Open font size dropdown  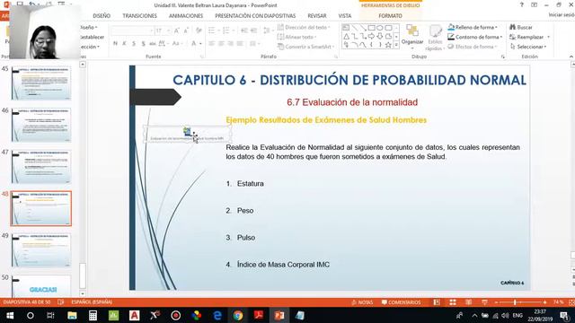168,31
